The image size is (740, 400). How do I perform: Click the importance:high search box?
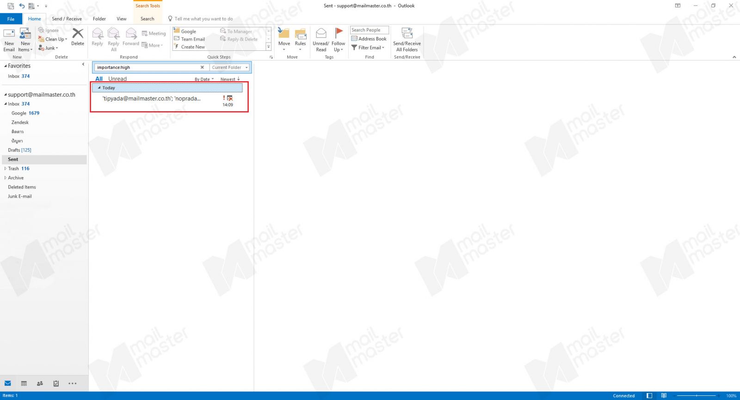point(147,67)
